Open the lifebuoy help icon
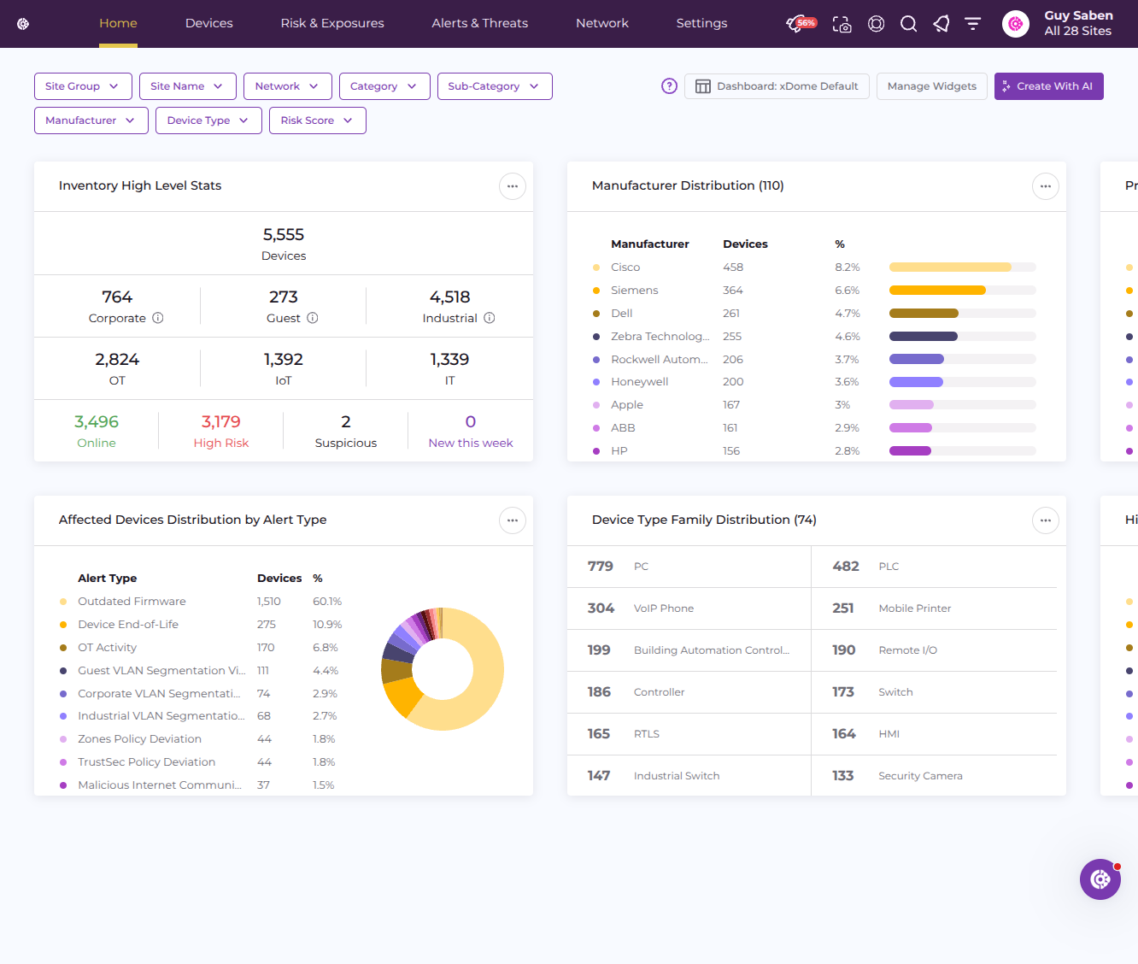 point(876,24)
